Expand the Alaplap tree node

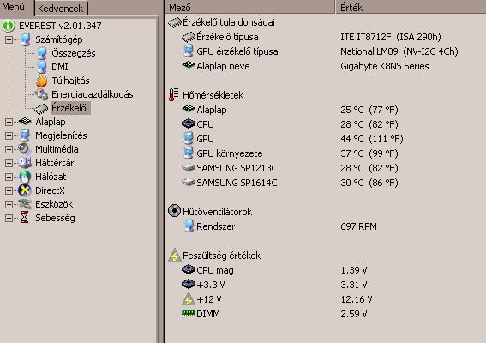pos(9,122)
